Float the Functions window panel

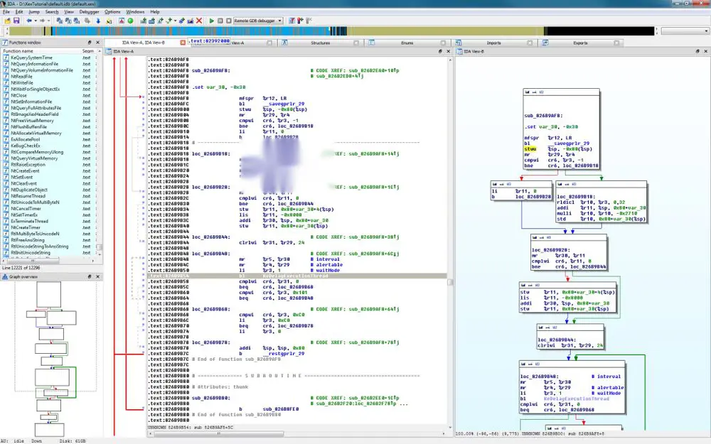coord(90,43)
